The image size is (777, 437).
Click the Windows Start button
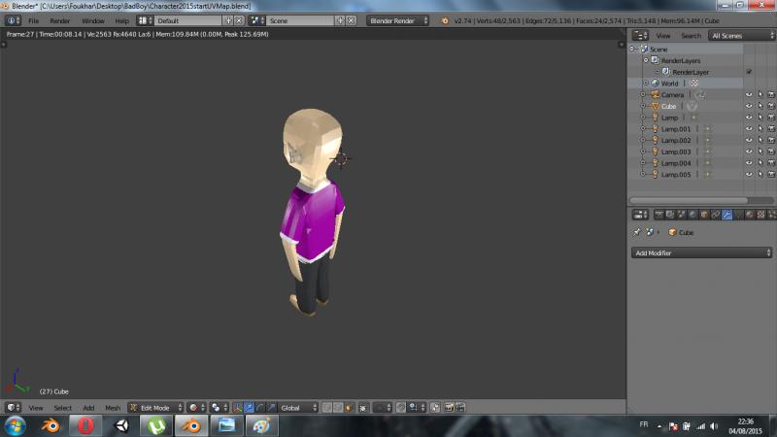click(15, 425)
